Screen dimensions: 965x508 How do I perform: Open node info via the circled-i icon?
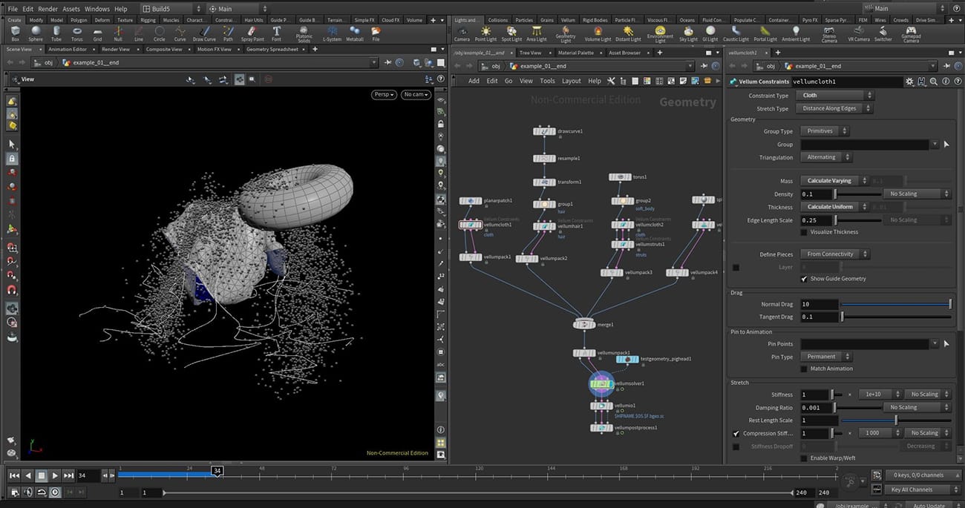pos(946,82)
